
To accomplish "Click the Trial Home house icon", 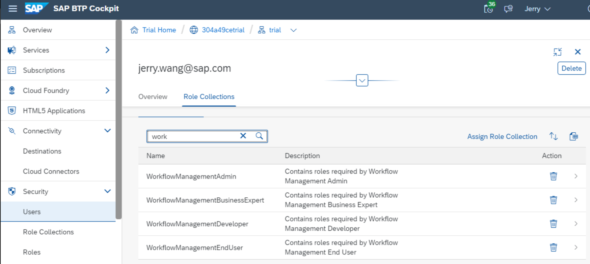I will (134, 30).
